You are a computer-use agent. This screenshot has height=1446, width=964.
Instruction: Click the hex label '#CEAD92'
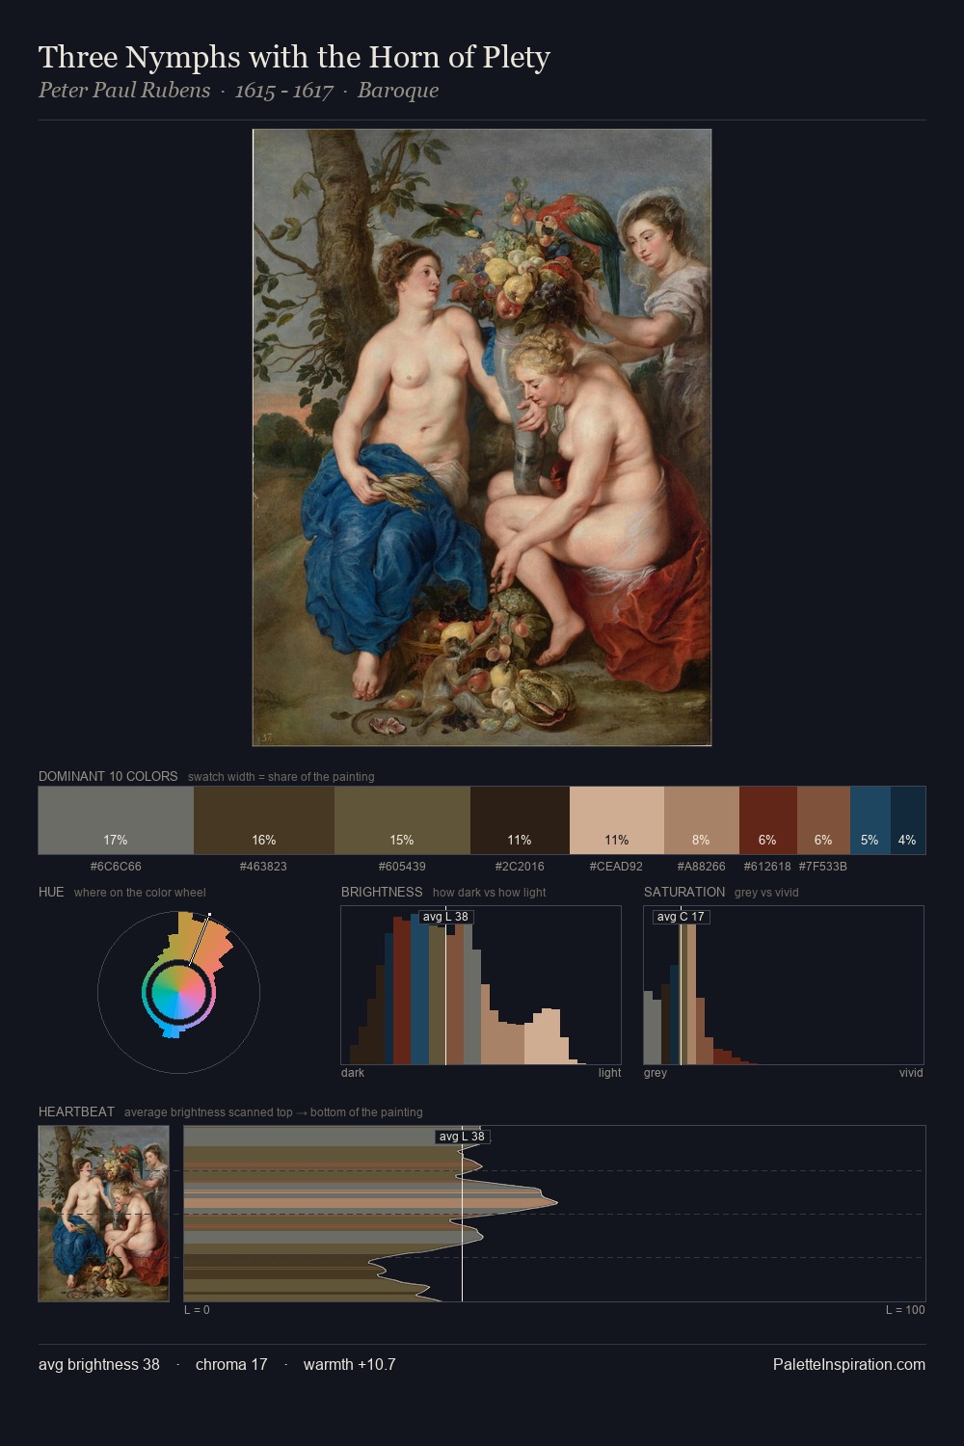(x=616, y=867)
